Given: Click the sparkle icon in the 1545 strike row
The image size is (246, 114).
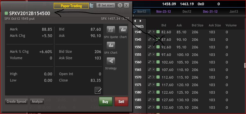Looking at the screenshot, I should pyautogui.click(x=149, y=39).
